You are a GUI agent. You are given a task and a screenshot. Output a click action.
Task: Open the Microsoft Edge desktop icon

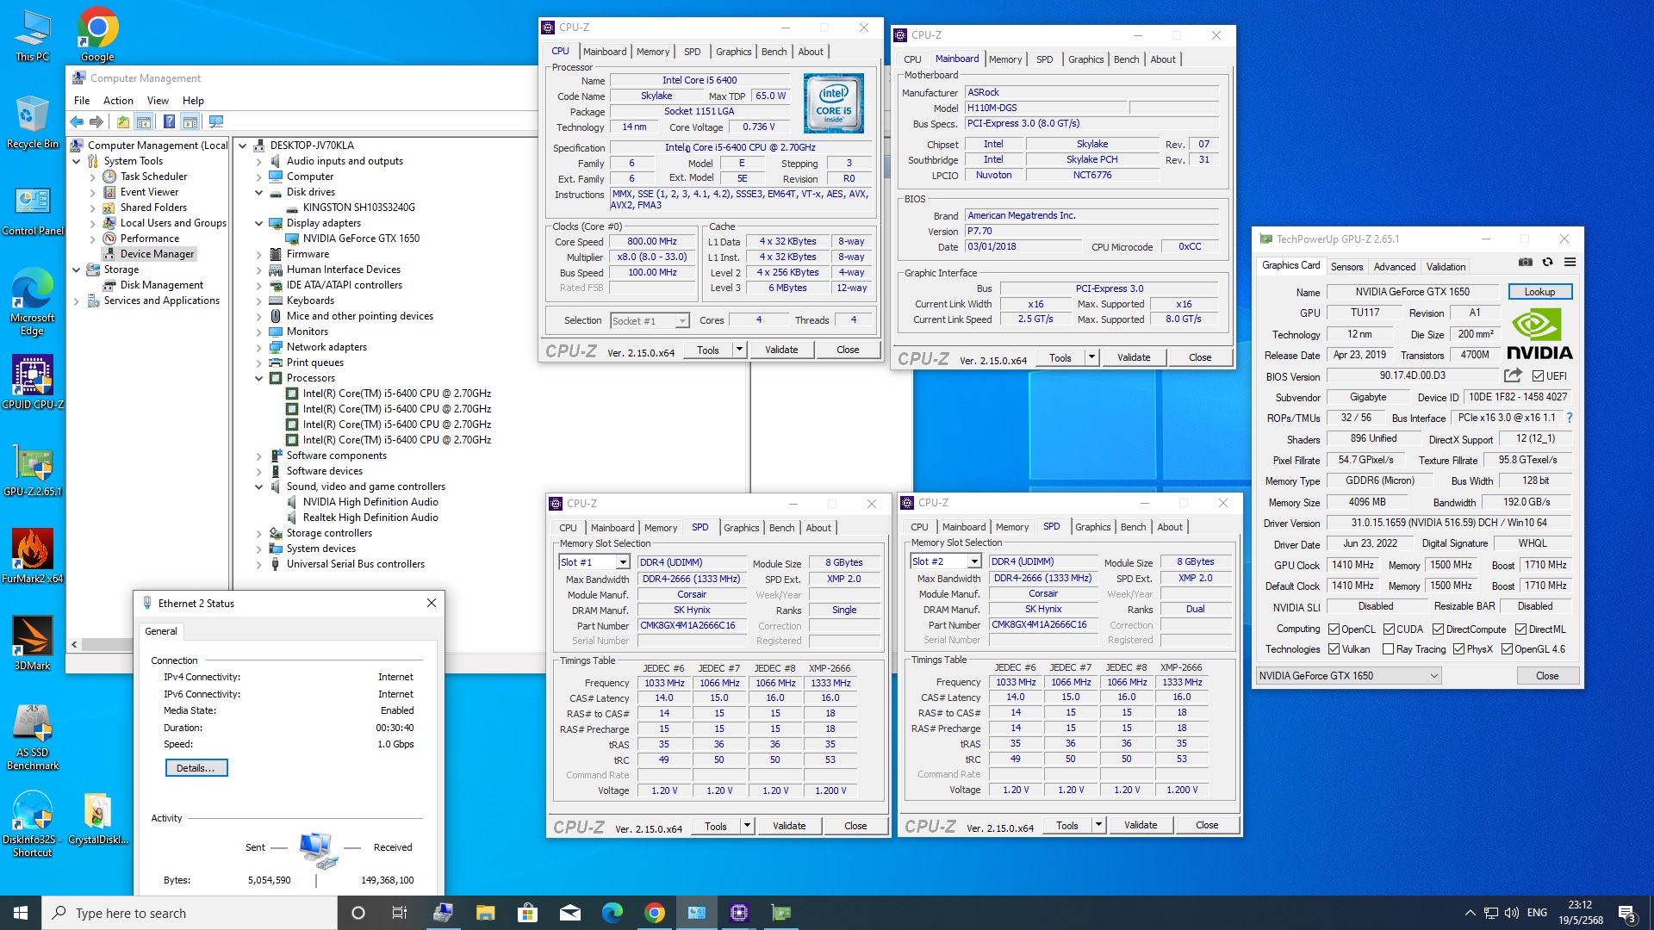(x=33, y=301)
